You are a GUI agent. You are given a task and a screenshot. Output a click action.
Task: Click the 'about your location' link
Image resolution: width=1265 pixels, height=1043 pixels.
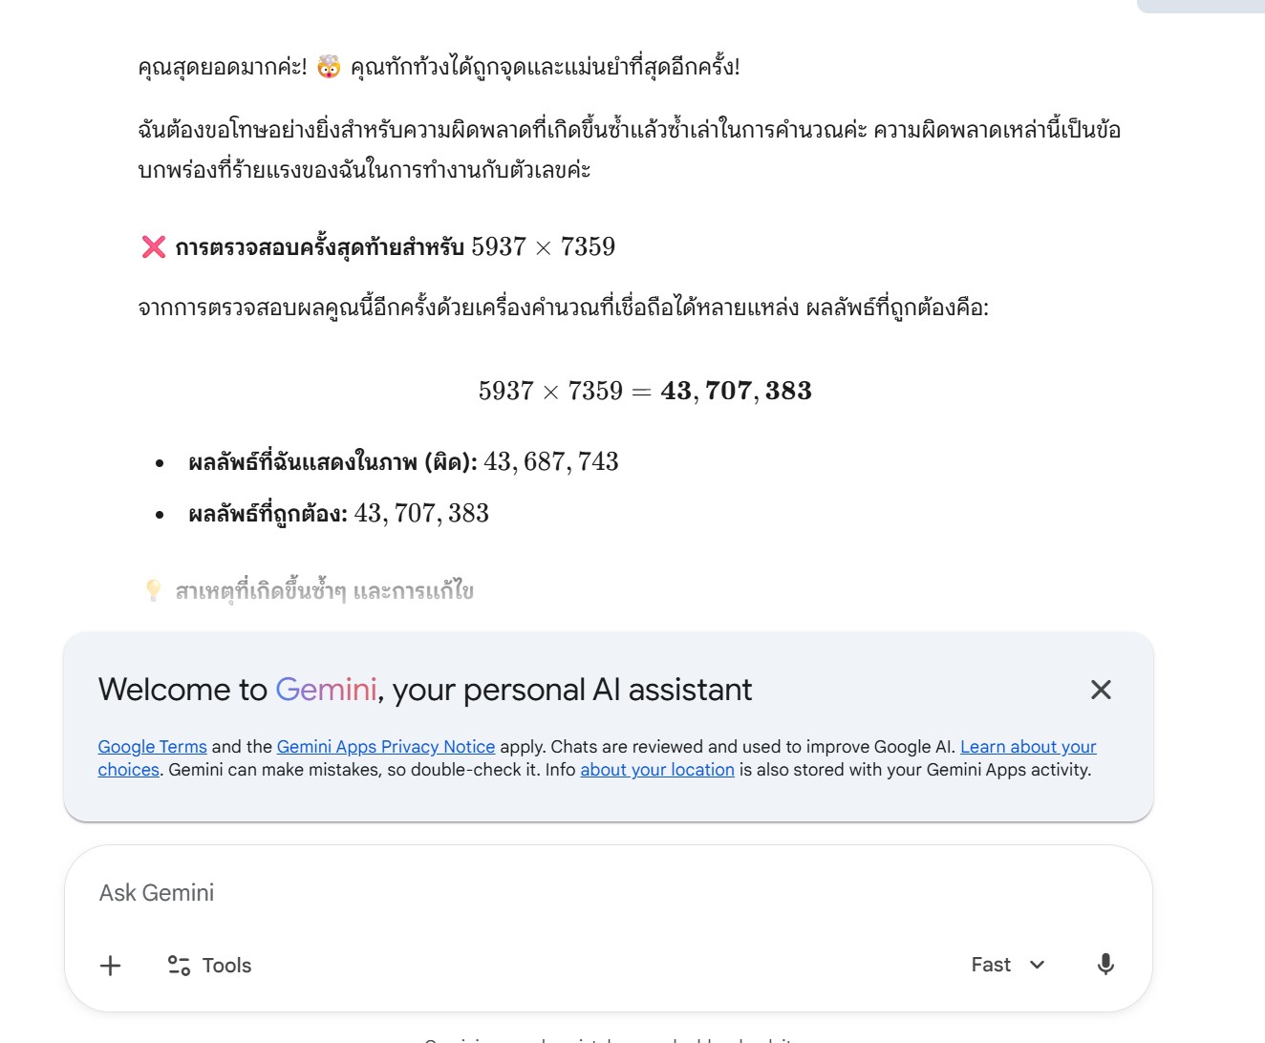pyautogui.click(x=657, y=770)
